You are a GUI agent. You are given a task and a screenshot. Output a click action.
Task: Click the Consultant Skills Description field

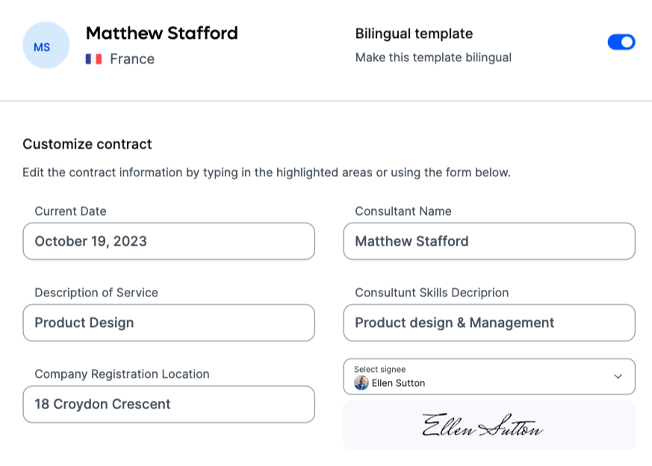pos(489,323)
